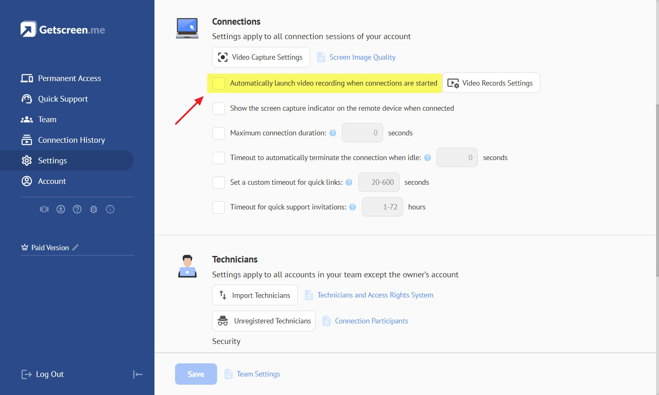The height and width of the screenshot is (395, 659).
Task: Collapse the sidebar with the arrow icon
Action: click(138, 374)
